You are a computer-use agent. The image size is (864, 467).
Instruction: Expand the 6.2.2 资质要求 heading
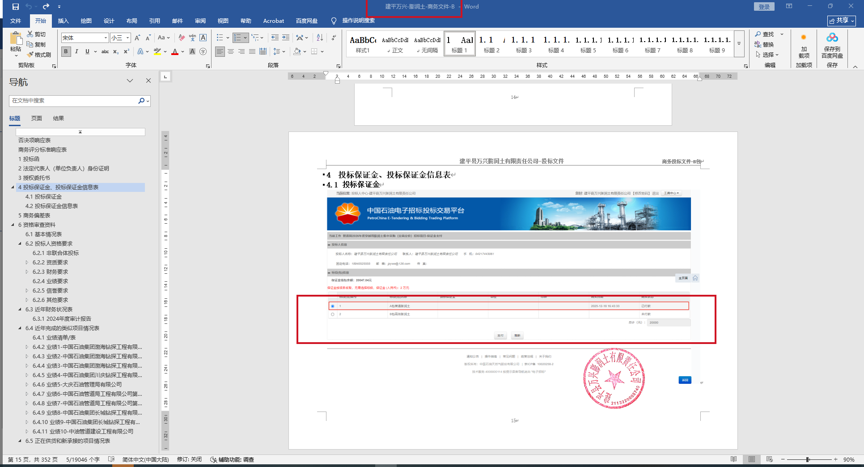(27, 263)
